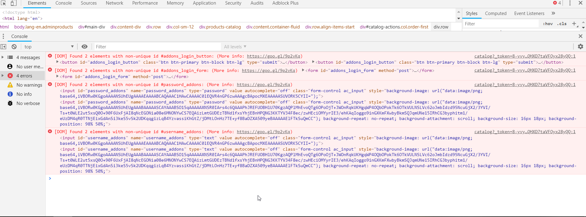
Task: Select div.col-sm-12 breadcrumb
Action: click(x=180, y=27)
